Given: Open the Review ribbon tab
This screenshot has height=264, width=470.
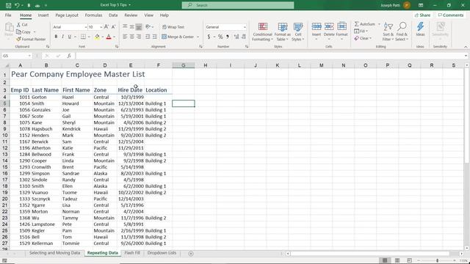Looking at the screenshot, I should tap(131, 15).
